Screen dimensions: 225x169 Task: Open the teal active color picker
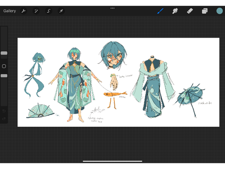pos(219,11)
